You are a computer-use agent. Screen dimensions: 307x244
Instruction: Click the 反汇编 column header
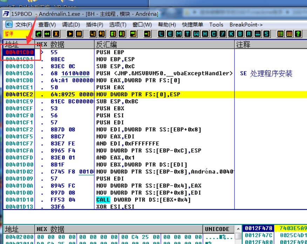[x=164, y=45]
